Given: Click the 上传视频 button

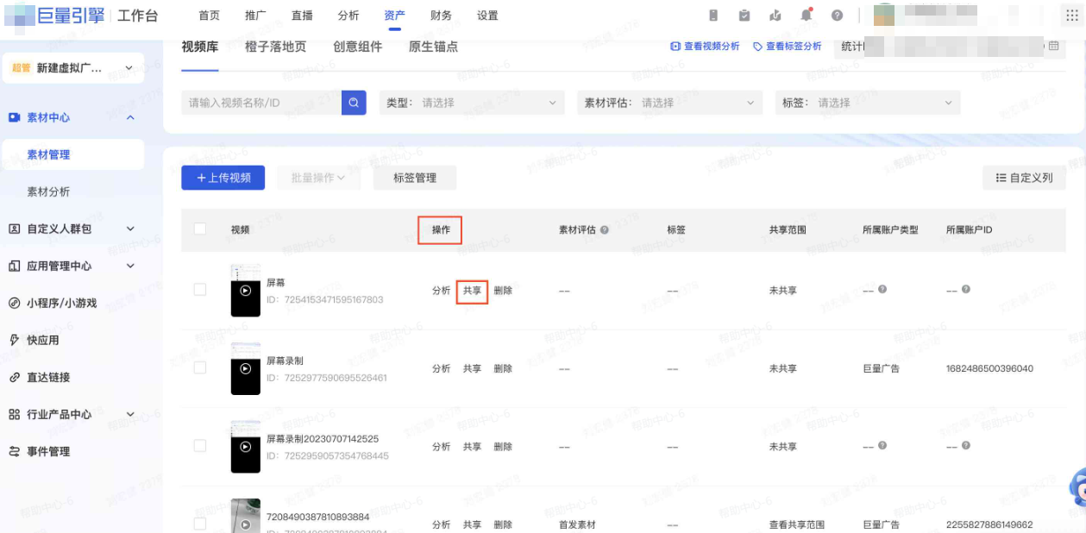Looking at the screenshot, I should click(x=223, y=178).
